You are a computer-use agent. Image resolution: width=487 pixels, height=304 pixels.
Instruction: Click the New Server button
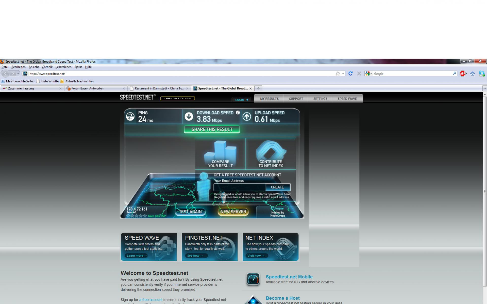point(233,212)
